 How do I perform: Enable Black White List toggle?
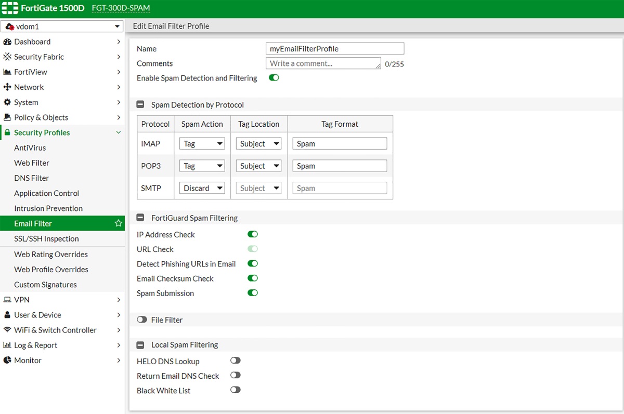[236, 389]
